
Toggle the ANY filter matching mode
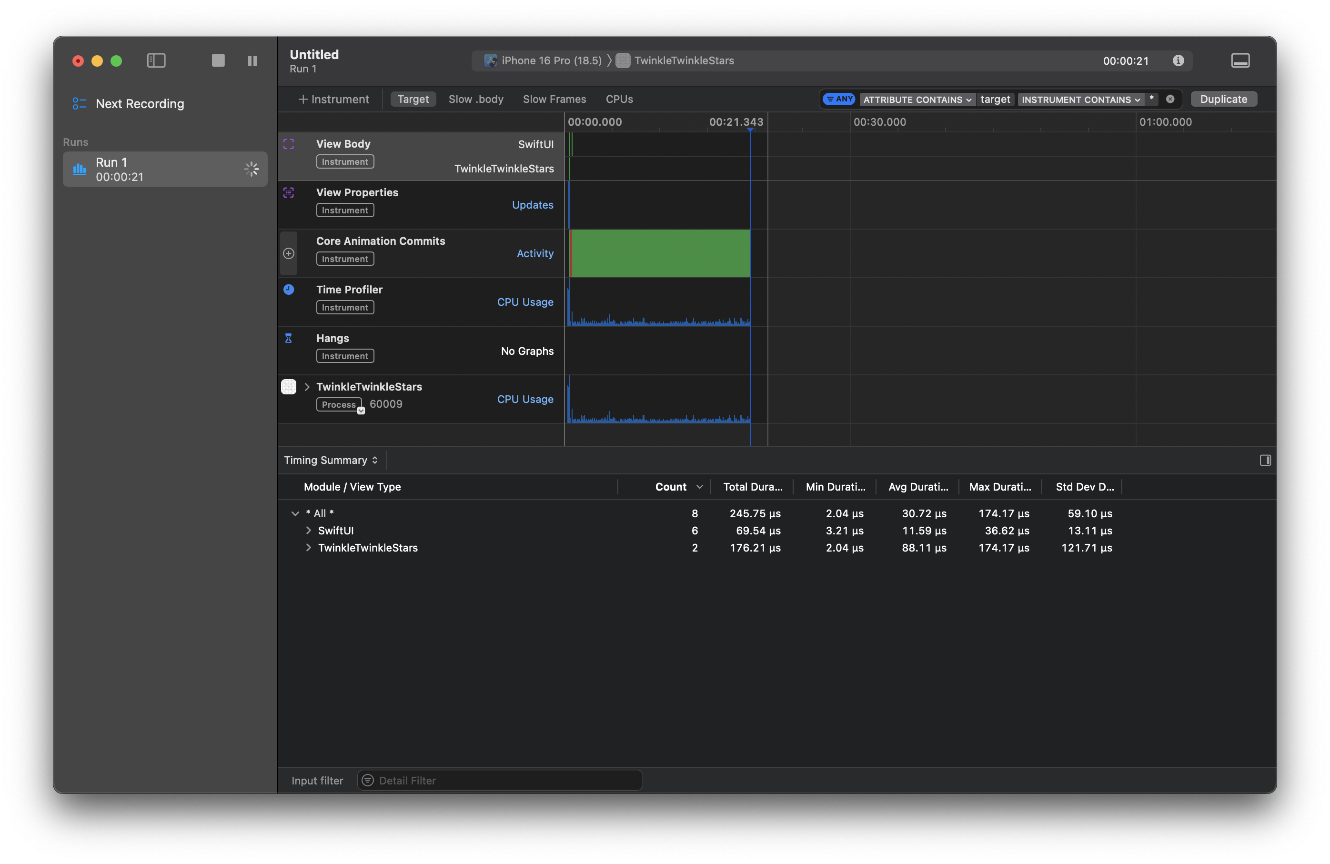point(838,99)
